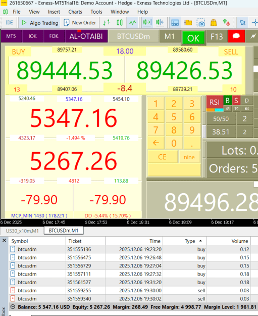The image size is (258, 316).
Task: Click the green OK button
Action: (x=193, y=38)
